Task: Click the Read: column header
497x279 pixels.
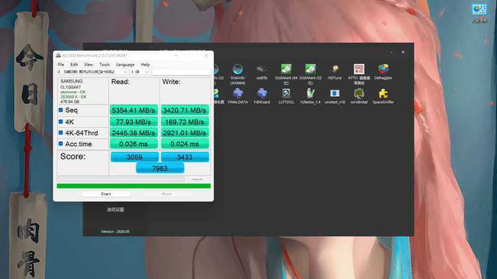Action: coord(121,81)
